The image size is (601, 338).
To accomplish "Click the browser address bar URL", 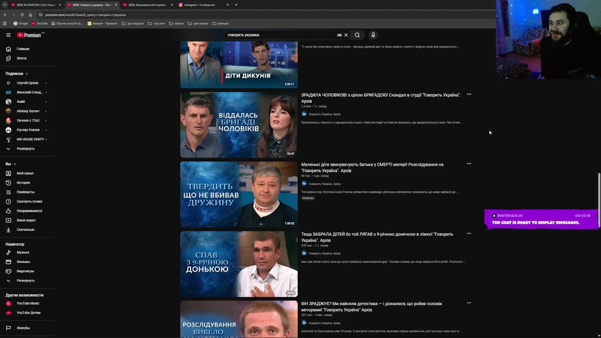I will (85, 15).
